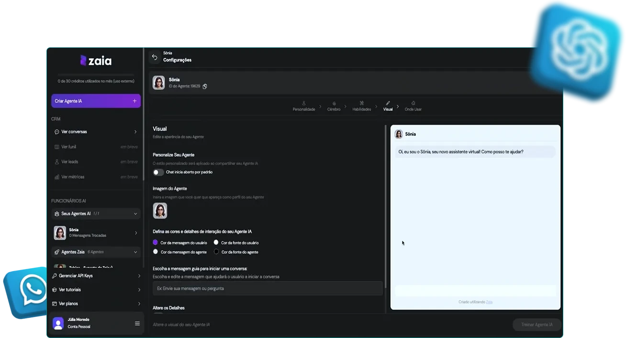Click the rocket icon beside Agentes Zaia
The height and width of the screenshot is (338, 626).
(x=56, y=252)
